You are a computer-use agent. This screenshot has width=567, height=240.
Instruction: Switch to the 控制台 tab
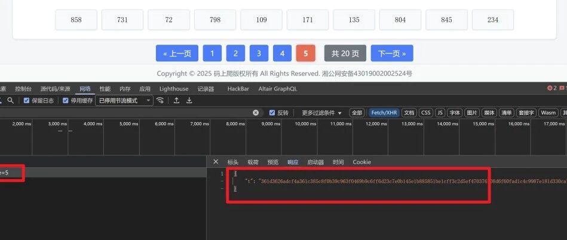23,89
